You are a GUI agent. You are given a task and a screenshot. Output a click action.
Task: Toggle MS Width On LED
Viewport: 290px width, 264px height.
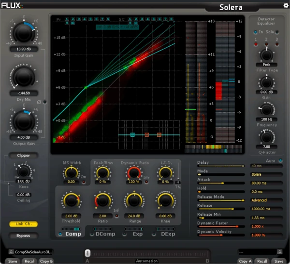pyautogui.click(x=84, y=182)
